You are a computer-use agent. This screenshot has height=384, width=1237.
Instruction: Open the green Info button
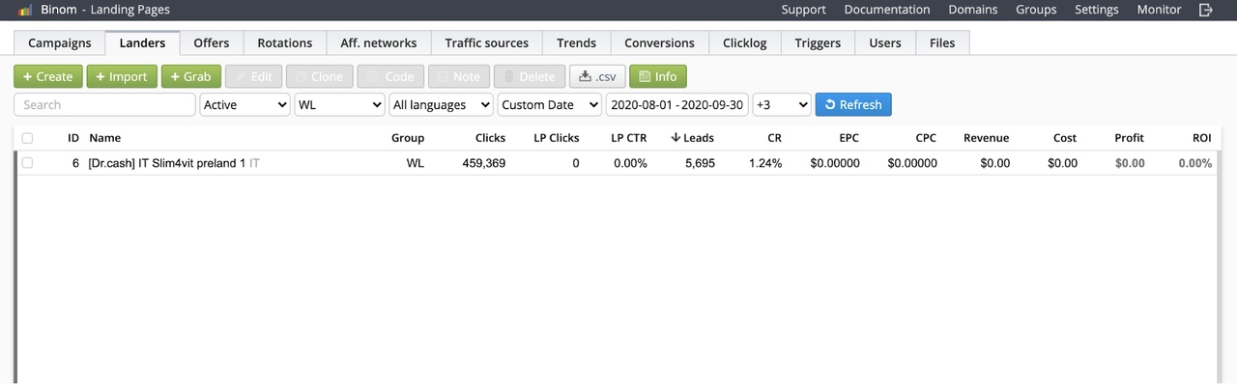[657, 76]
